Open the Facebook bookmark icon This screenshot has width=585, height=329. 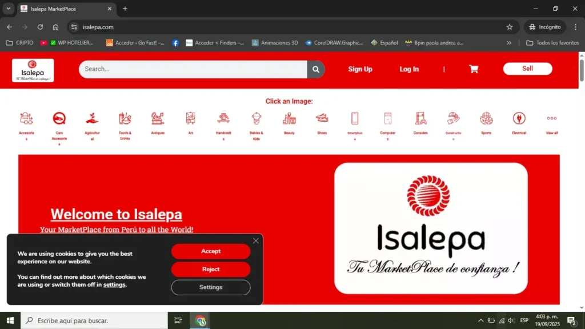point(175,43)
